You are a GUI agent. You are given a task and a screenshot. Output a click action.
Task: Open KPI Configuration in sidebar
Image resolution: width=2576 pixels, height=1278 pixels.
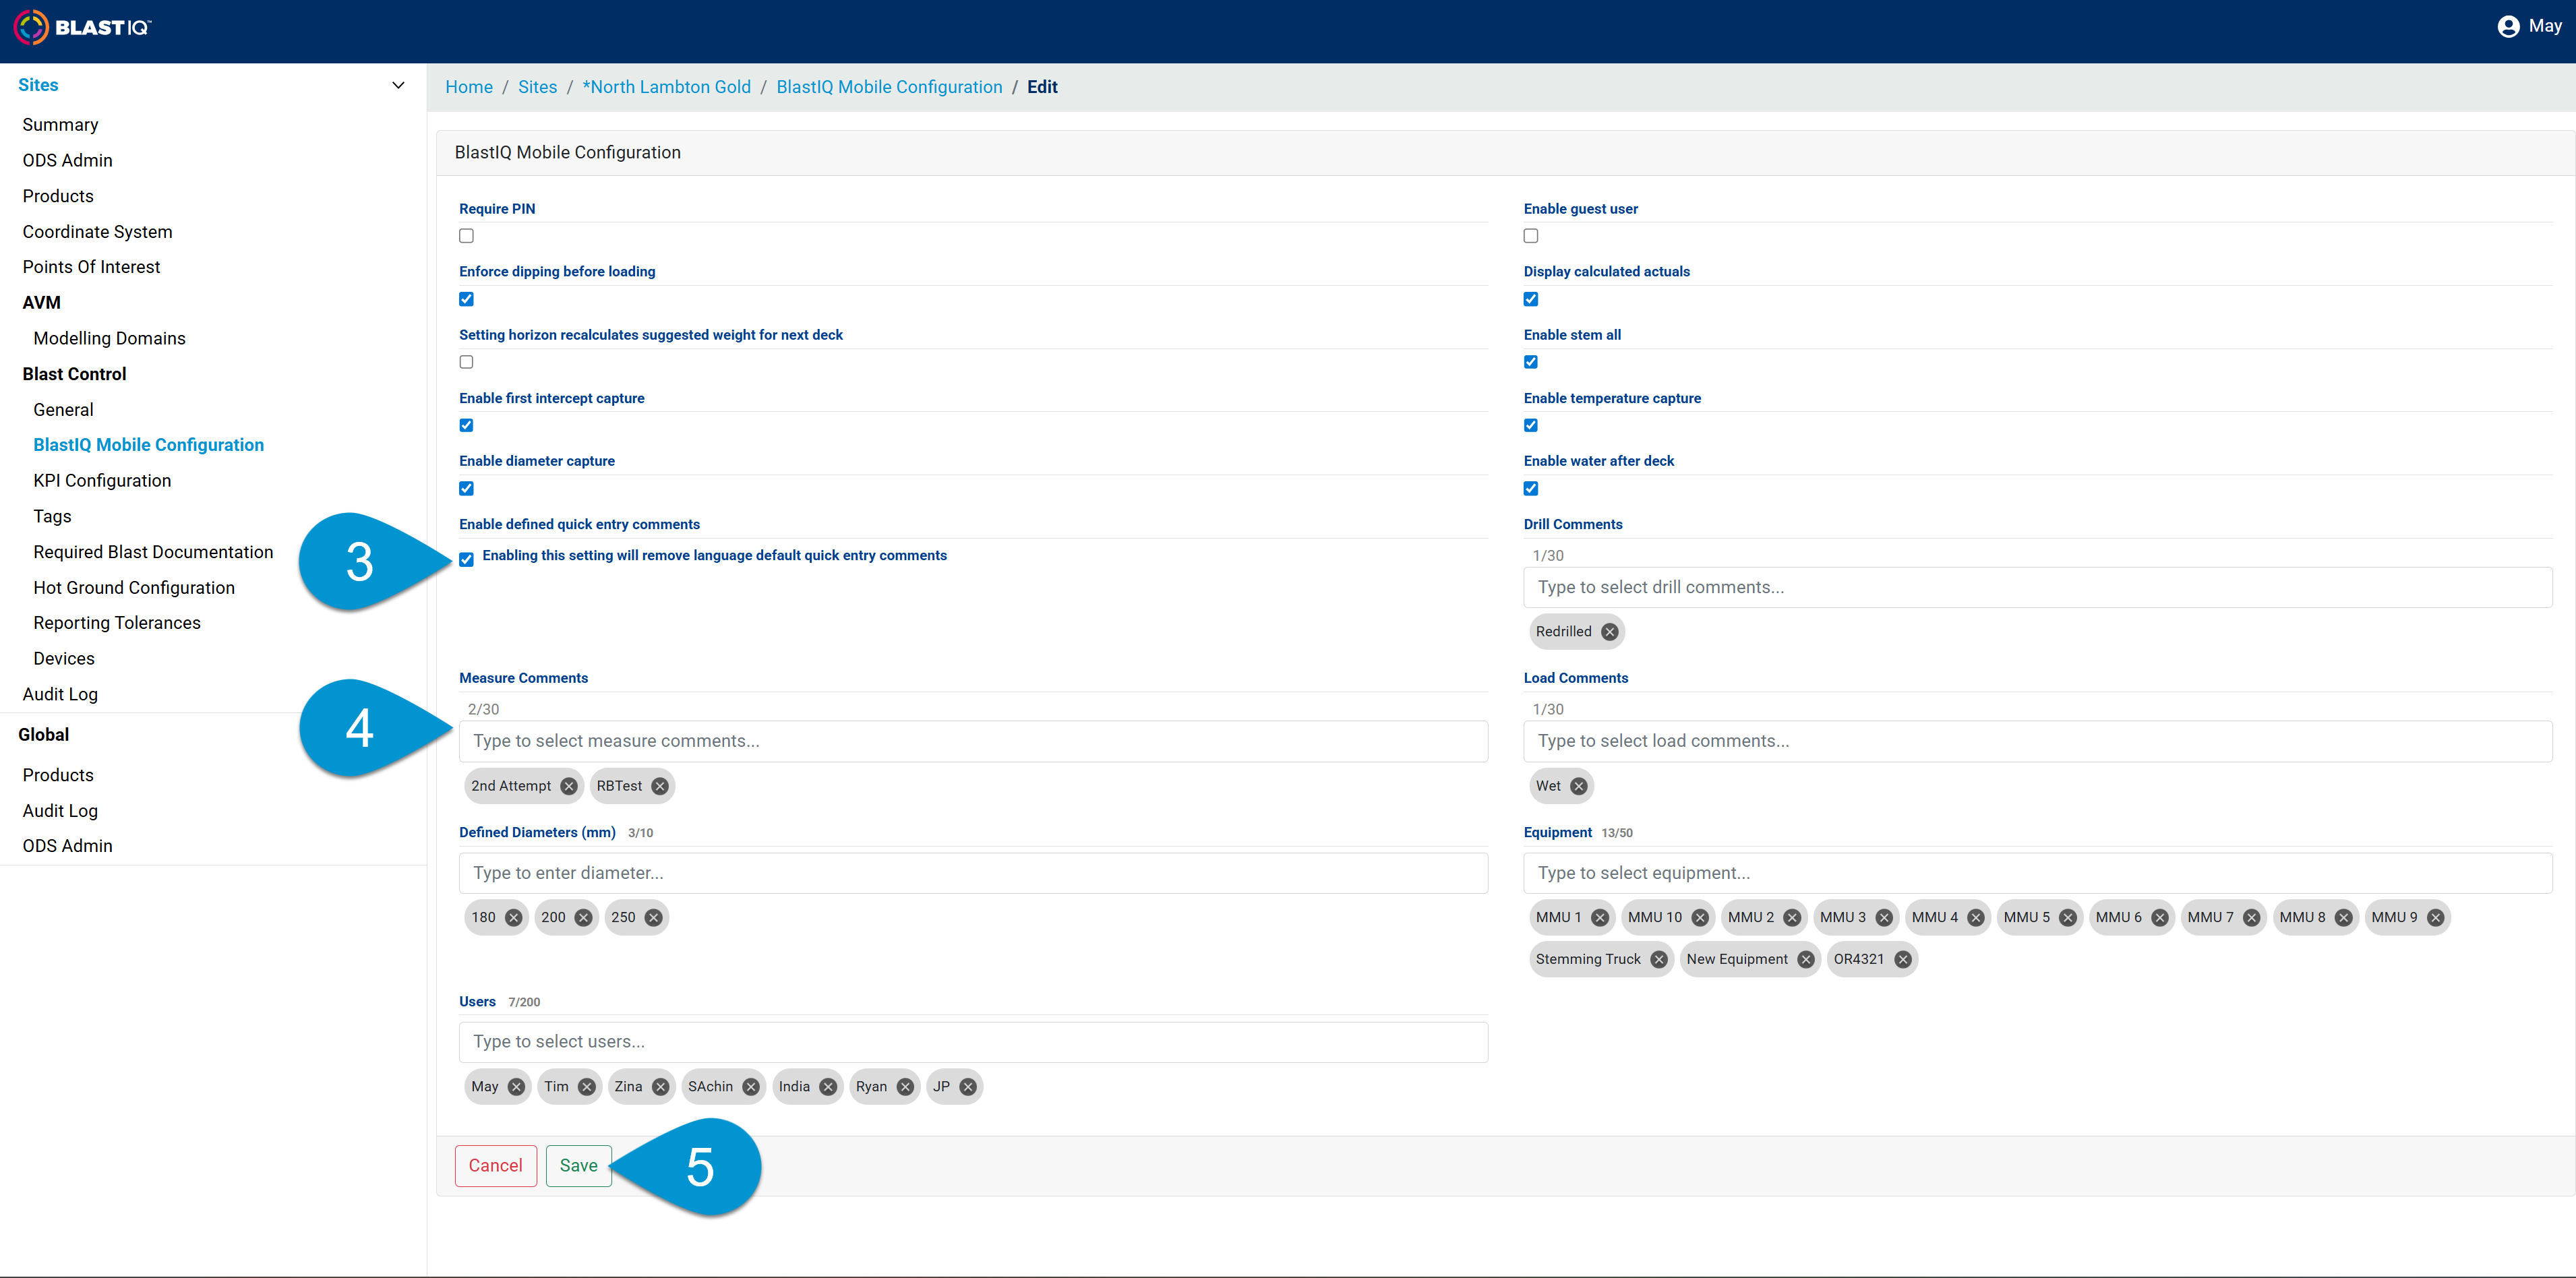[x=102, y=481]
